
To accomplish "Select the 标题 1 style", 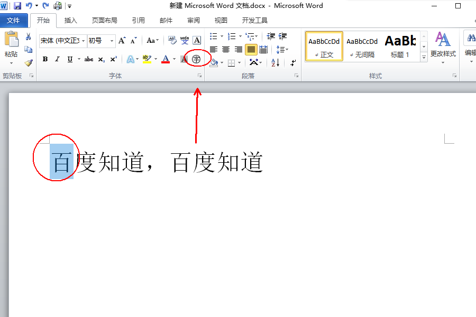I will click(x=400, y=46).
